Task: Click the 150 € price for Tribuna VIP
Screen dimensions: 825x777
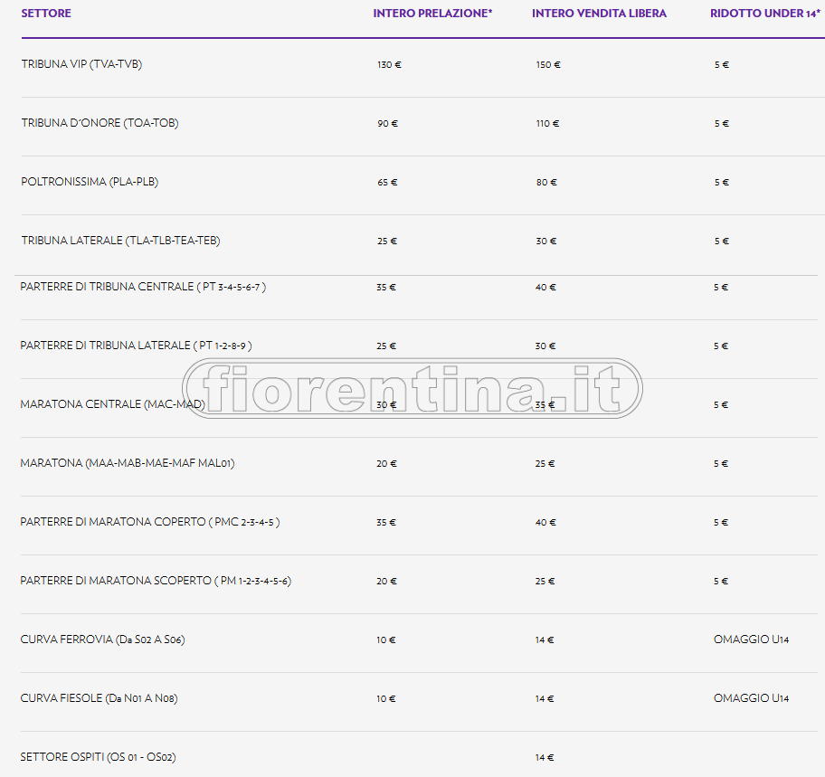Action: click(548, 65)
